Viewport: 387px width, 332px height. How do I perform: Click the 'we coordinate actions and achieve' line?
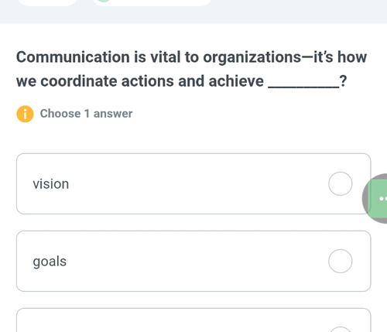140,81
